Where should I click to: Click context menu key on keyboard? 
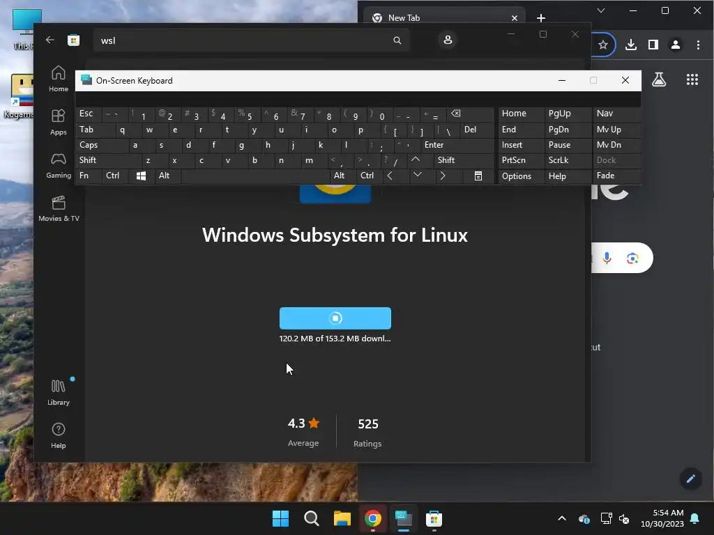[478, 176]
